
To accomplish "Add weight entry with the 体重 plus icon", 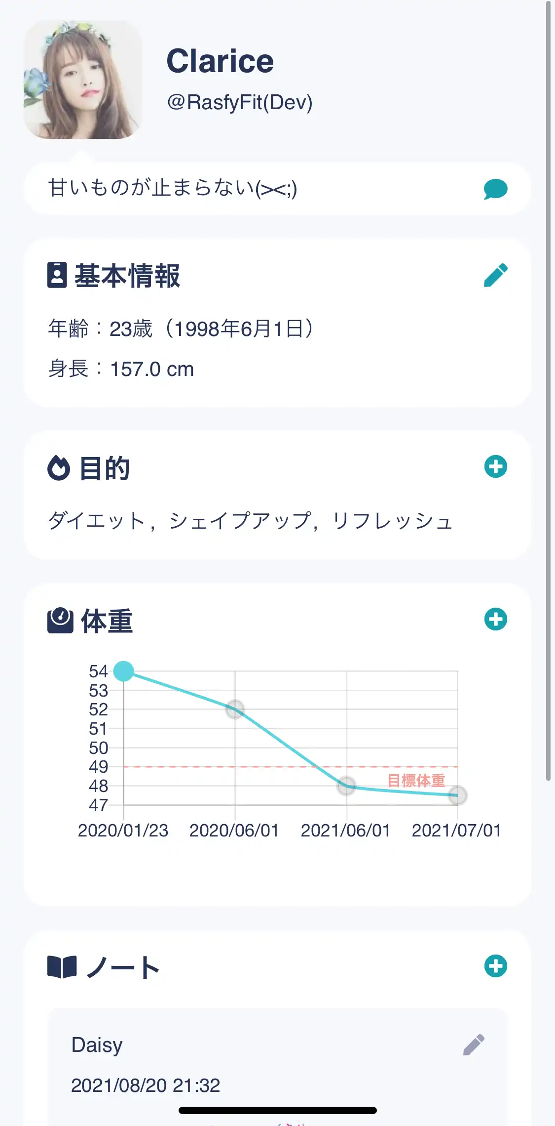I will tap(496, 619).
